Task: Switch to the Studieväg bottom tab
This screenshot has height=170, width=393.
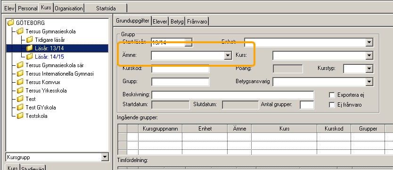Action: tap(33, 168)
